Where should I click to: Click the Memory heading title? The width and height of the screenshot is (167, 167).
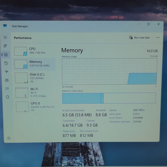click(x=72, y=51)
